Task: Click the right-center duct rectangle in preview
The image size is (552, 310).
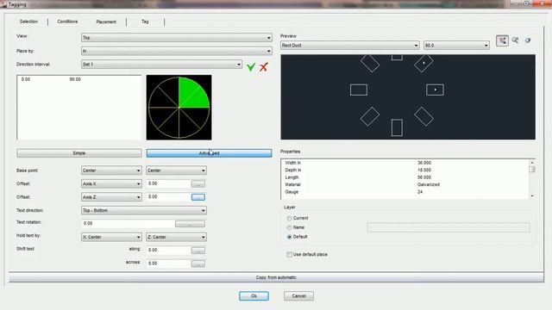Action: (x=435, y=90)
